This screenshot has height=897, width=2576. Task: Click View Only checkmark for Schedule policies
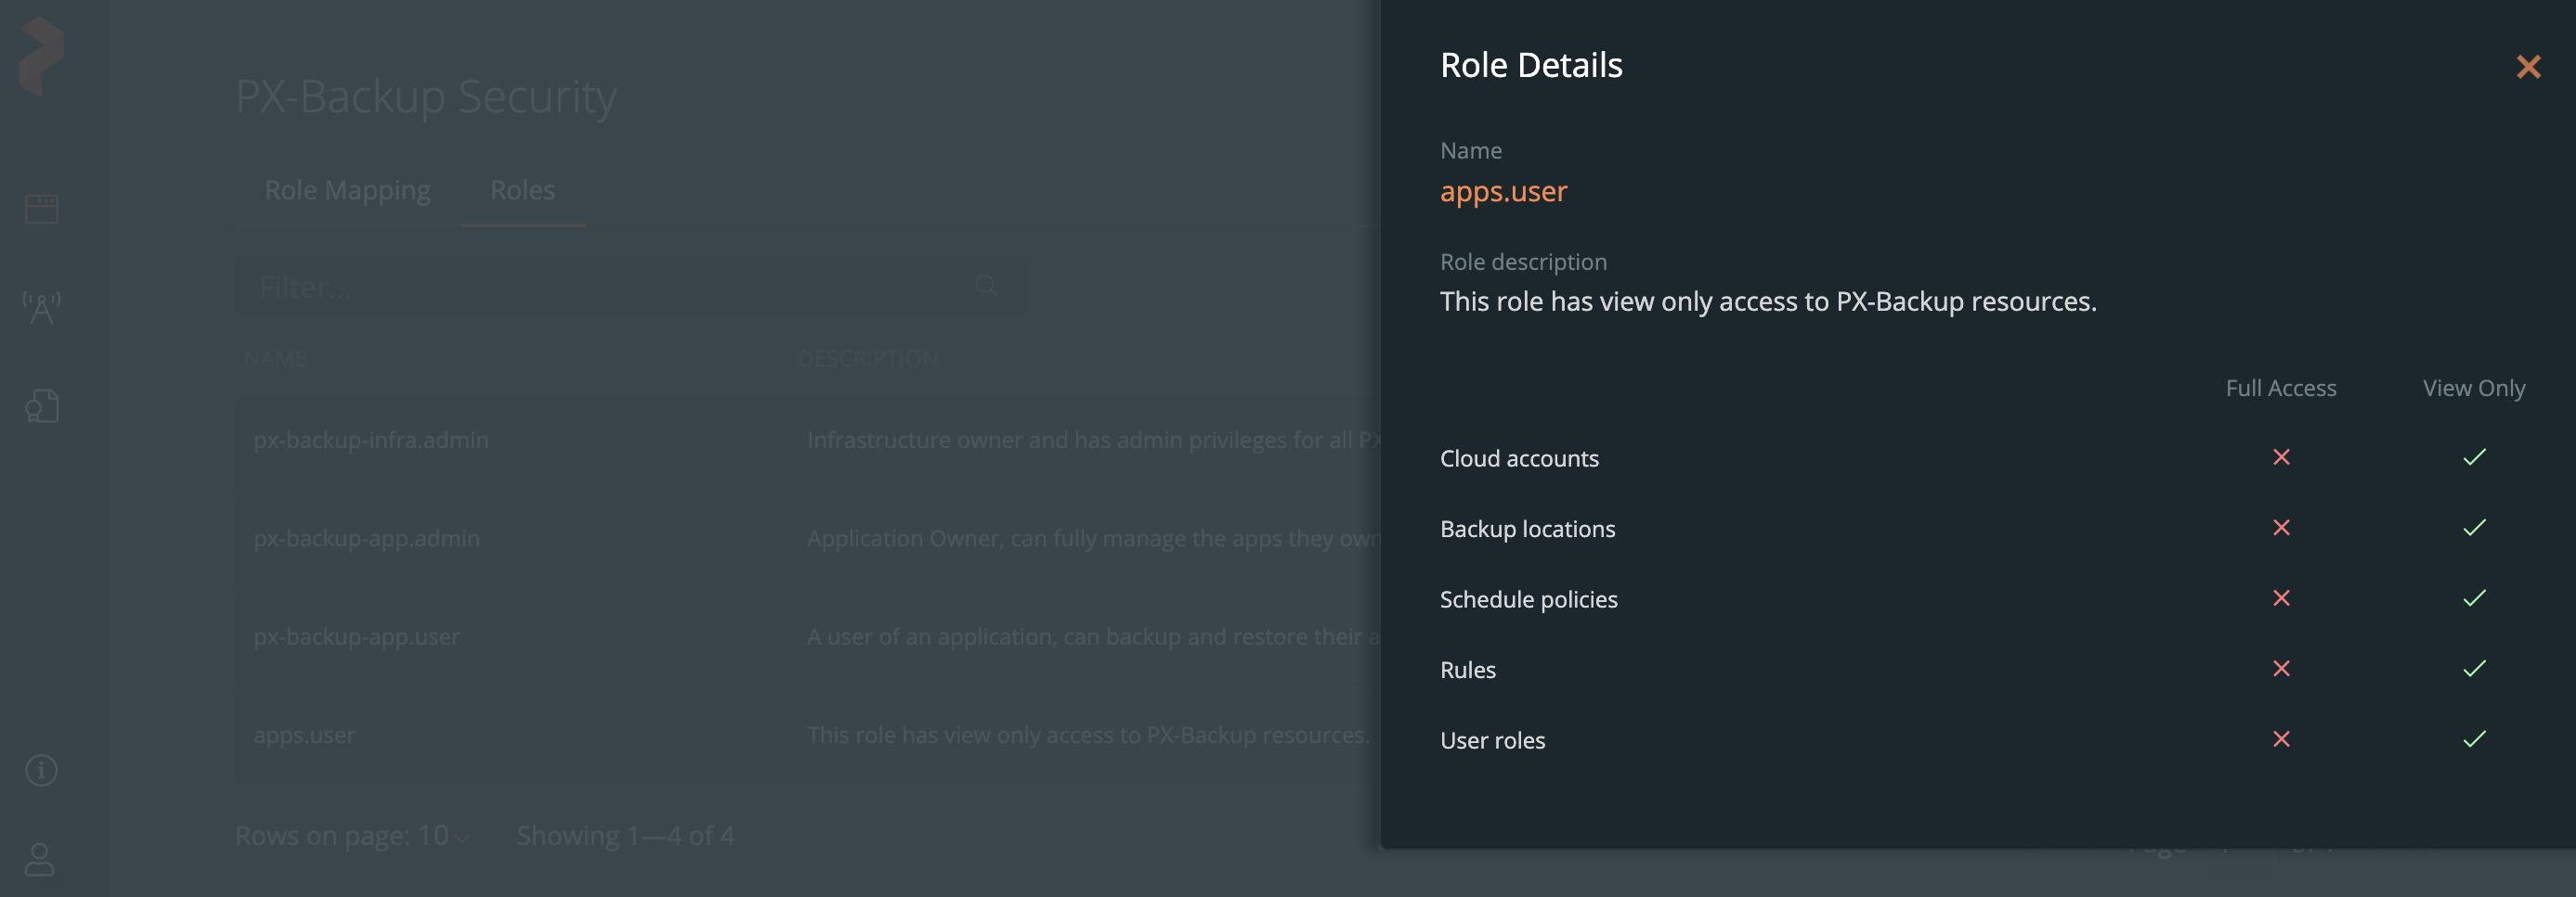[2473, 598]
